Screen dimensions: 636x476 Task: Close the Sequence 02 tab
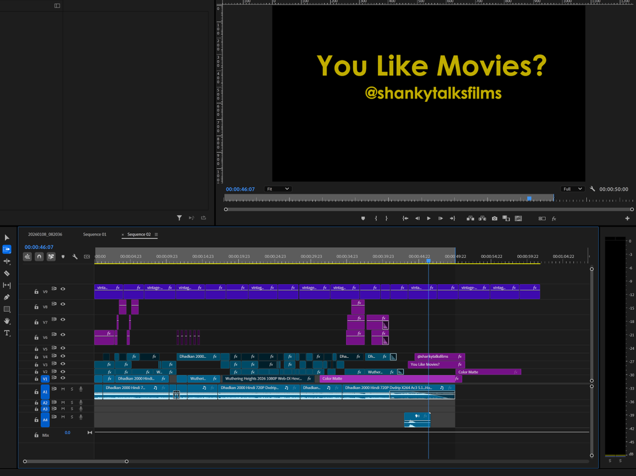coord(123,234)
